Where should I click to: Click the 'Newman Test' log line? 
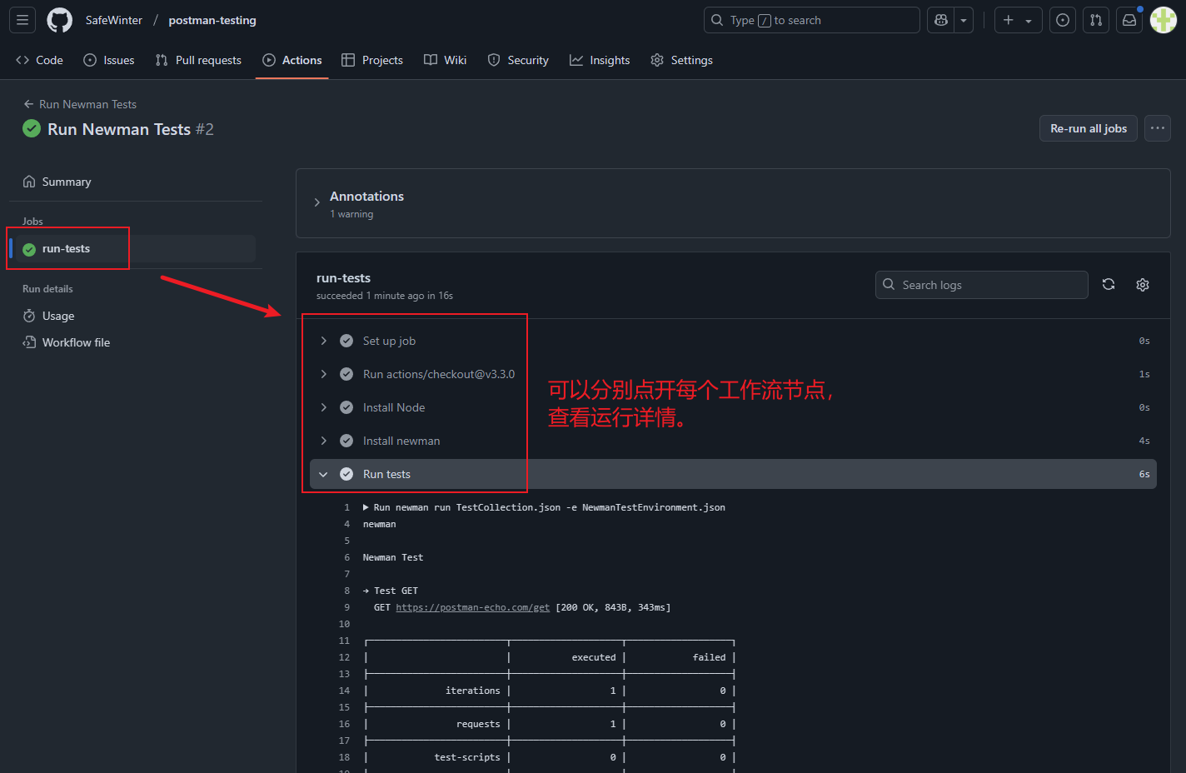click(x=393, y=557)
